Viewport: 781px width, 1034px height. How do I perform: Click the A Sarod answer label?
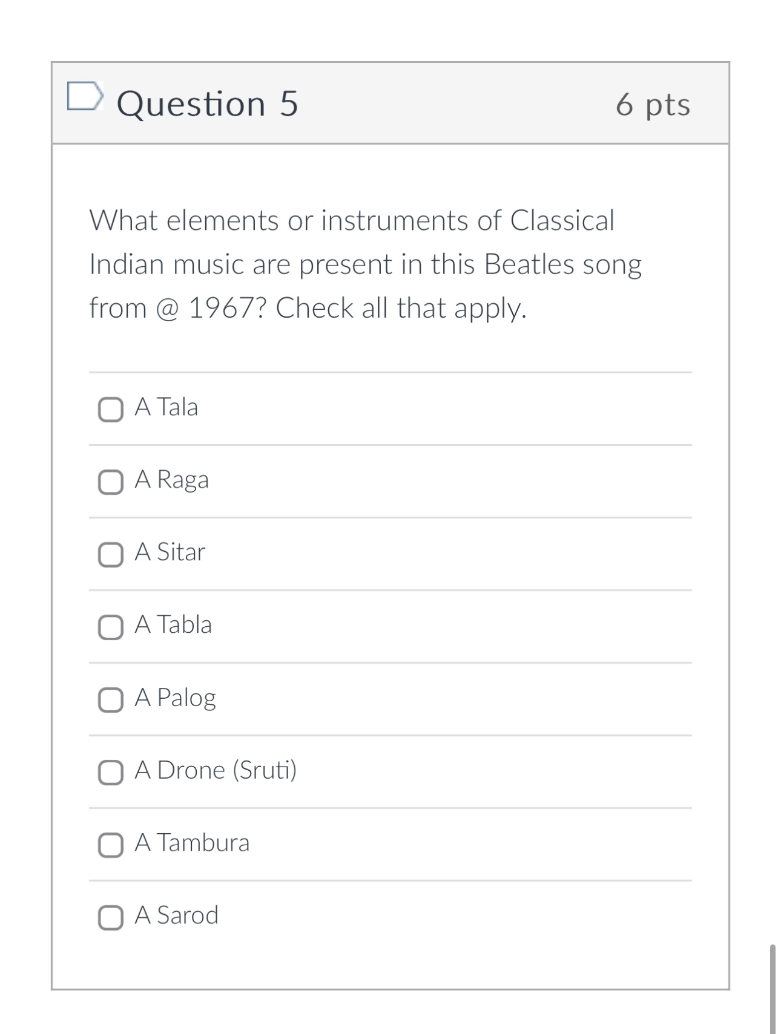[176, 915]
